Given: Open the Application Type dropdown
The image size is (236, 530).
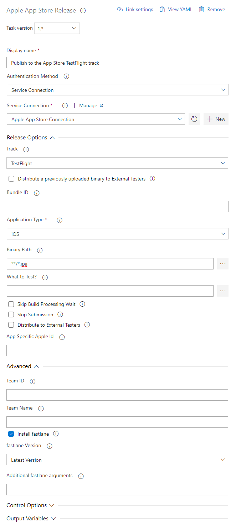Looking at the screenshot, I should (223, 234).
